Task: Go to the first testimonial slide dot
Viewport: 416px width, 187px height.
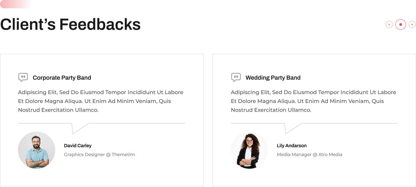Action: click(389, 24)
